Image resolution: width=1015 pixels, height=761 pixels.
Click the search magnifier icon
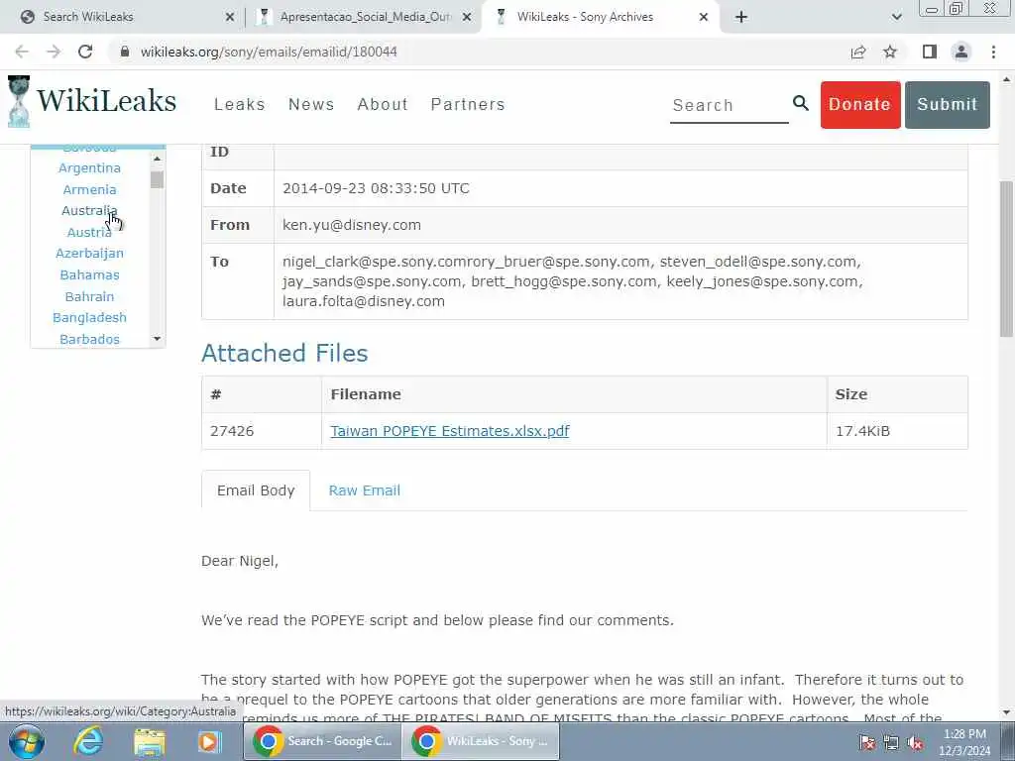point(801,103)
